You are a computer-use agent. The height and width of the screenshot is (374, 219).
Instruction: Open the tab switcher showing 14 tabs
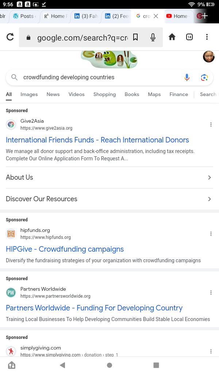pyautogui.click(x=189, y=37)
